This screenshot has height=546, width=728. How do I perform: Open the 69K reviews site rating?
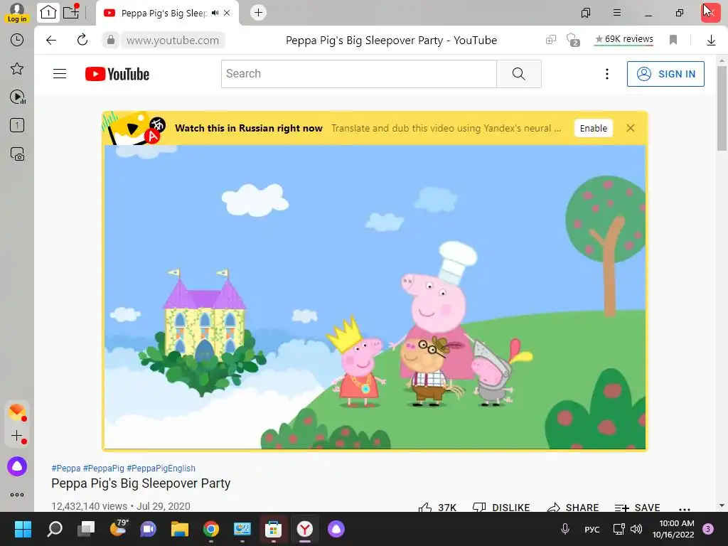coord(624,39)
